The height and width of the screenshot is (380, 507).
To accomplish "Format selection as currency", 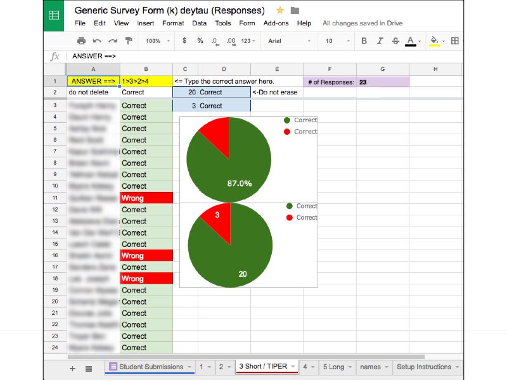I will [x=184, y=41].
